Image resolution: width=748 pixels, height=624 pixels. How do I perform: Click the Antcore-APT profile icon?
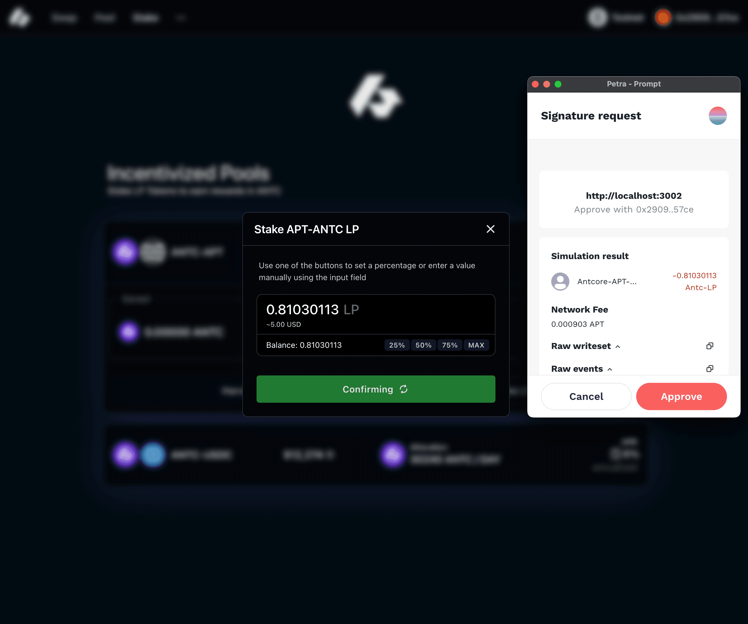point(560,282)
